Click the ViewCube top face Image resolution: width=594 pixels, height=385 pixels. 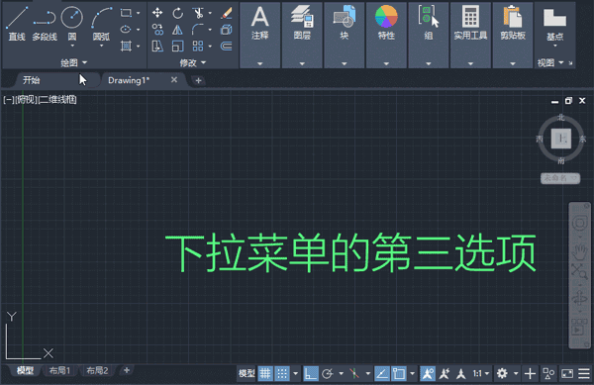[561, 139]
